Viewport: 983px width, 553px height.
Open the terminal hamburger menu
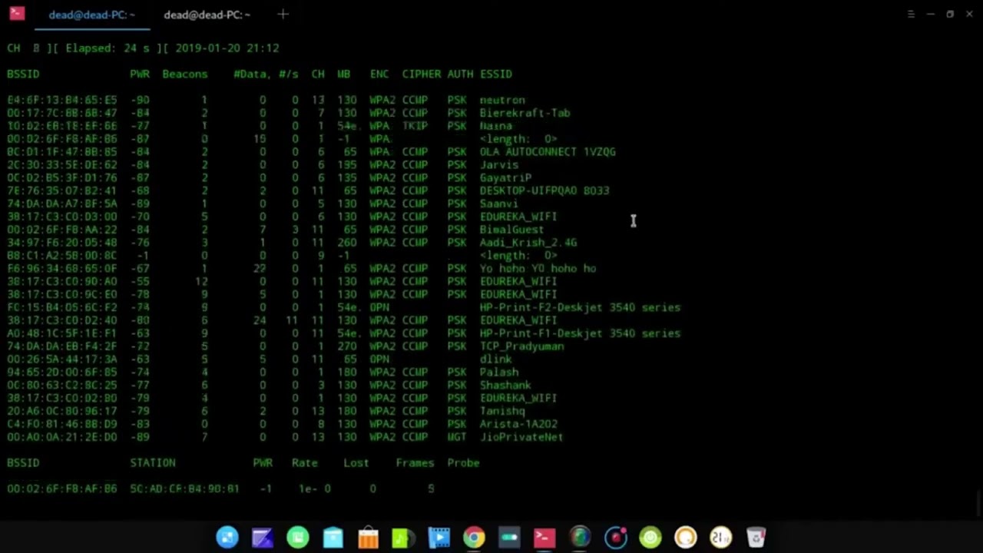(x=911, y=14)
